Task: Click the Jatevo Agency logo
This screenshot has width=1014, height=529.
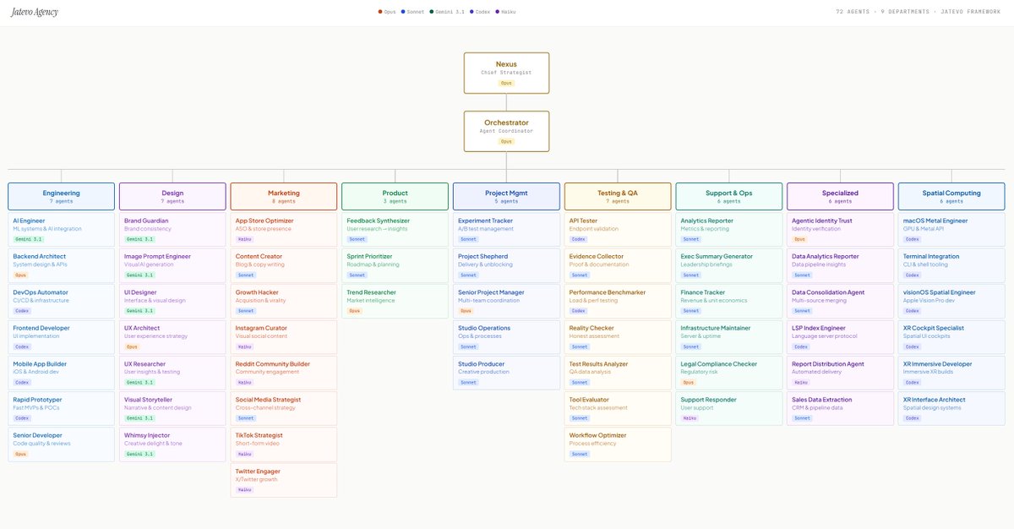Action: tap(35, 13)
